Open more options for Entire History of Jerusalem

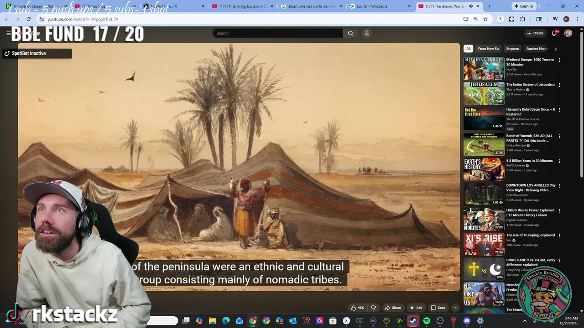(559, 85)
